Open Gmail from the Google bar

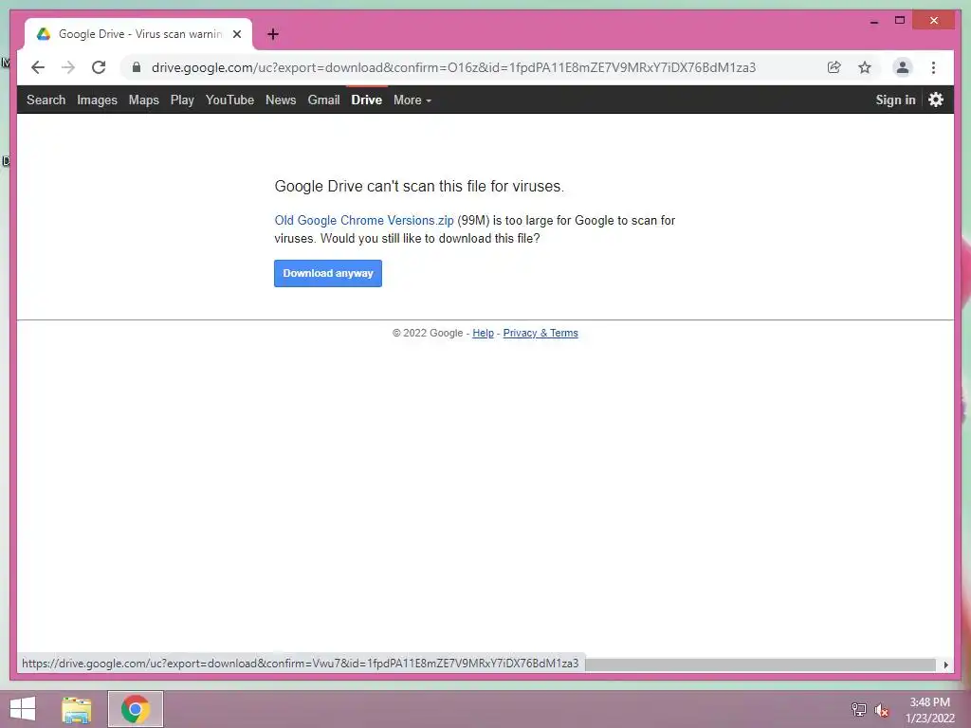click(324, 100)
